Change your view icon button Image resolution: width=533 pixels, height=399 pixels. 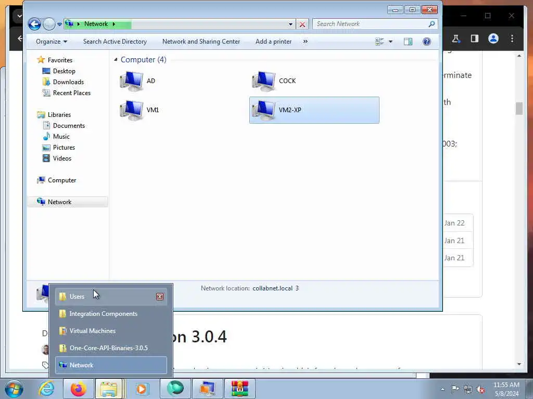click(x=379, y=42)
